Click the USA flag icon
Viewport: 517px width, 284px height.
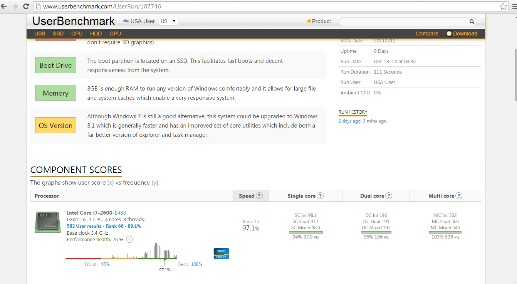pos(126,21)
